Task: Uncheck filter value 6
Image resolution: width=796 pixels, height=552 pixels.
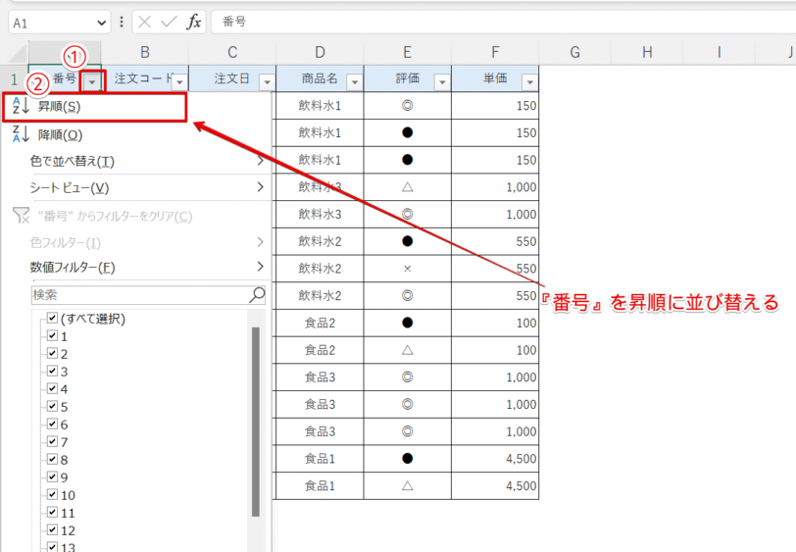Action: 52,424
